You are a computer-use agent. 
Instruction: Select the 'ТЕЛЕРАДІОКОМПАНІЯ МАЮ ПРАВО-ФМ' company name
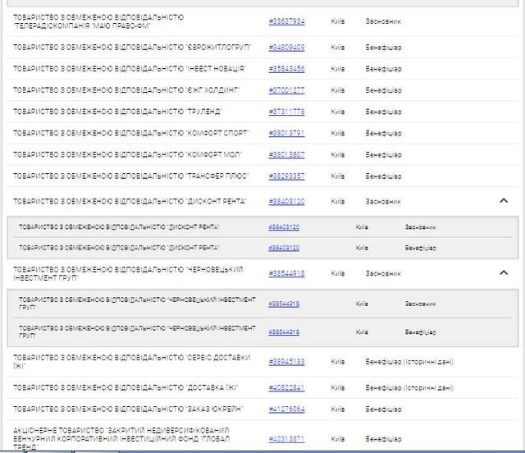click(x=98, y=21)
